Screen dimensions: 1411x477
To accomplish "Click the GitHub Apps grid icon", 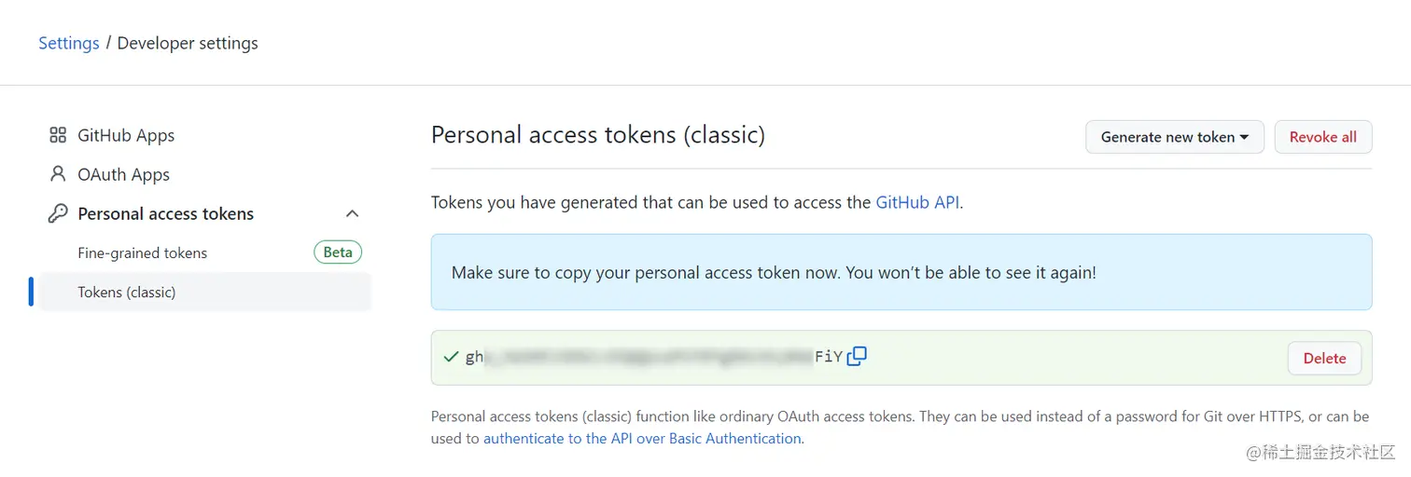I will point(58,135).
